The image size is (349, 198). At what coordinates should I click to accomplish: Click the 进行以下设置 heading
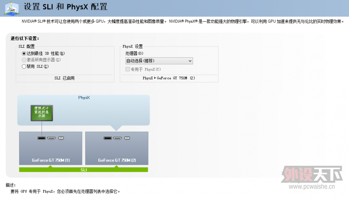coord(25,38)
